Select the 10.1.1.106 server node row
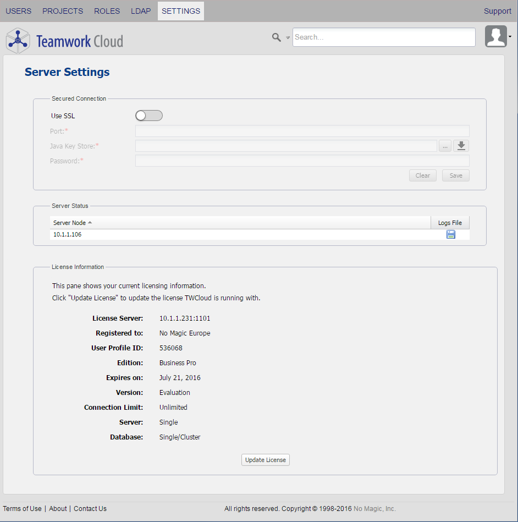 (260, 234)
